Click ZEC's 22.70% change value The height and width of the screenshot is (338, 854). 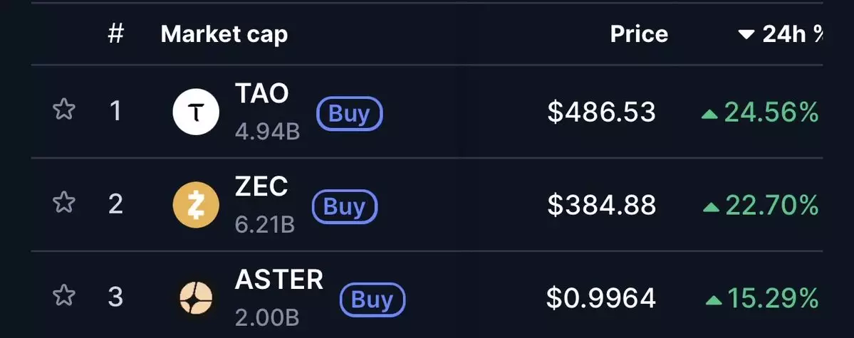coord(771,206)
